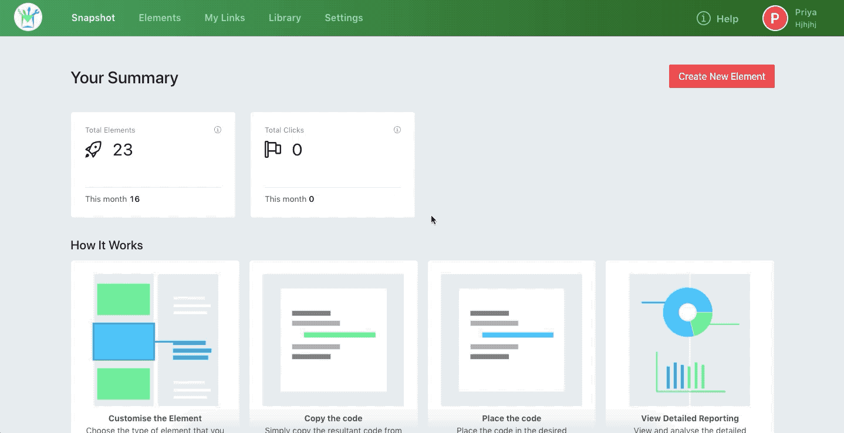The width and height of the screenshot is (844, 433).
Task: Go to My Links tab
Action: pos(225,18)
